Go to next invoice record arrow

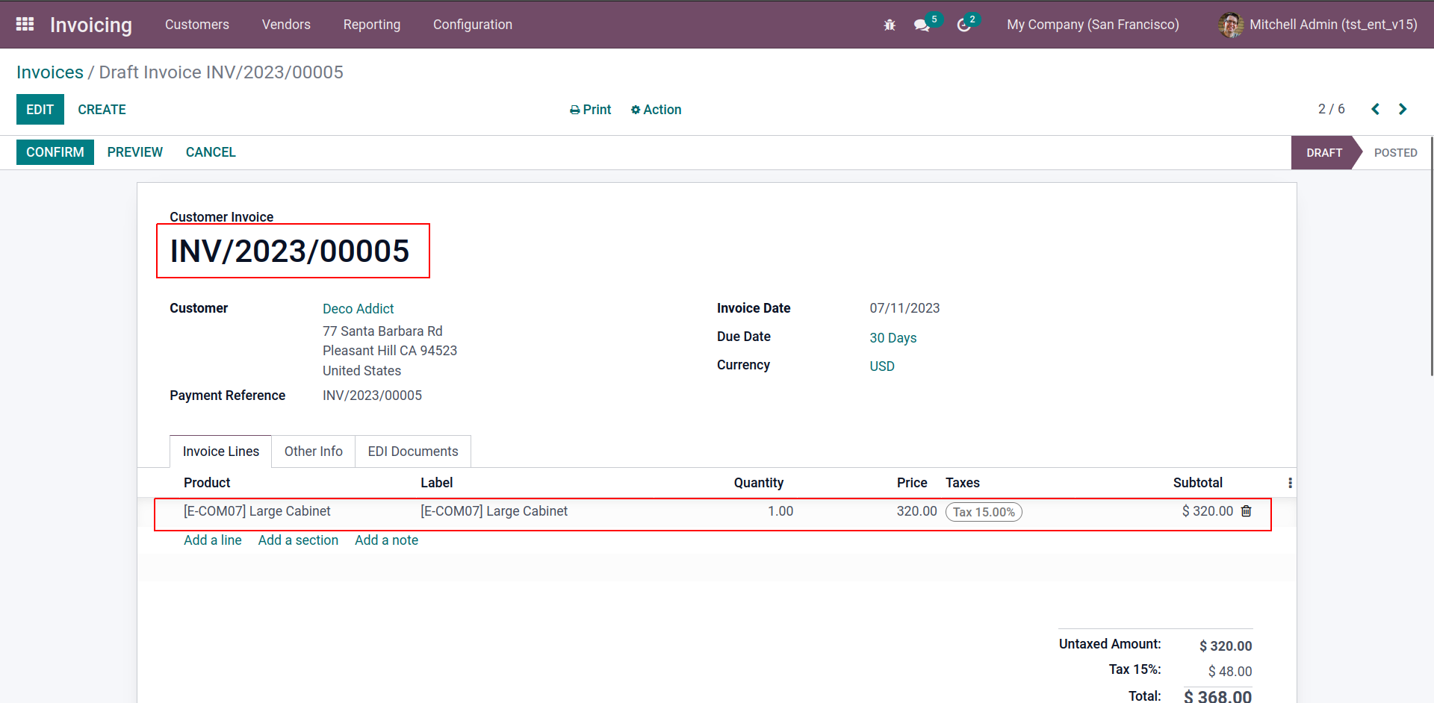coord(1403,109)
